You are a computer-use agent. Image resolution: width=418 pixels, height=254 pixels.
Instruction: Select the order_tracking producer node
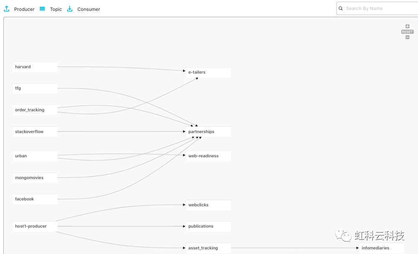[x=35, y=110]
